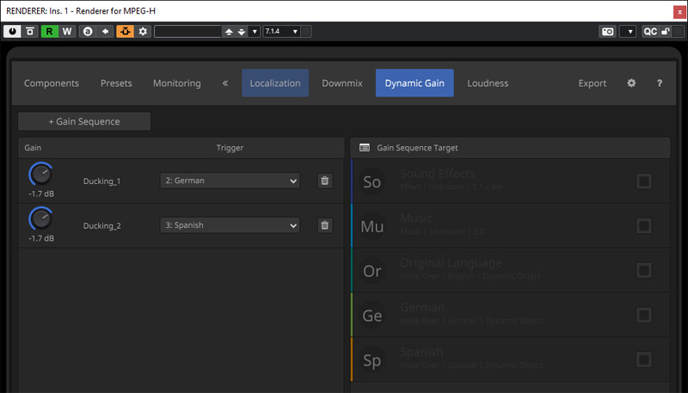Viewport: 688px width, 393px height.
Task: Open the Ducking_1 trigger dropdown
Action: click(x=230, y=181)
